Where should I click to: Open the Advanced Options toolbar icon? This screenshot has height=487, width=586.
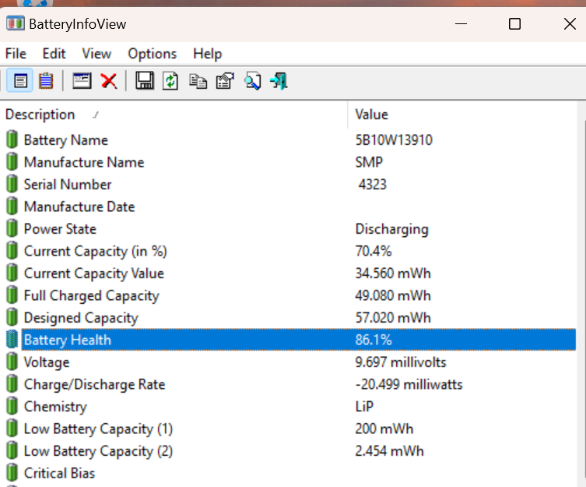point(225,81)
